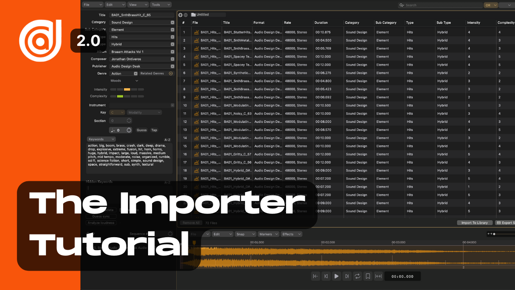
Task: Click the tempo BPM stepper arrows
Action: point(129,130)
